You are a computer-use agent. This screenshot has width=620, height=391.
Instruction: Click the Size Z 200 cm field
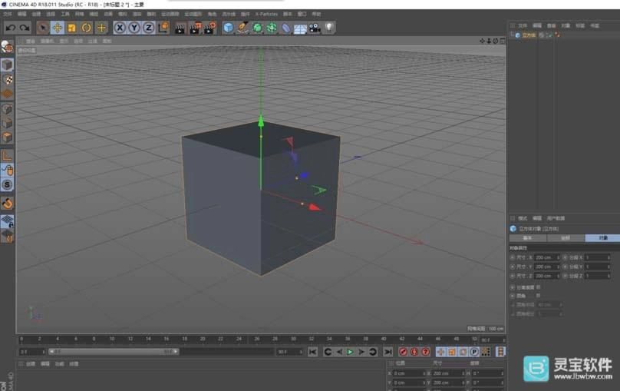546,276
